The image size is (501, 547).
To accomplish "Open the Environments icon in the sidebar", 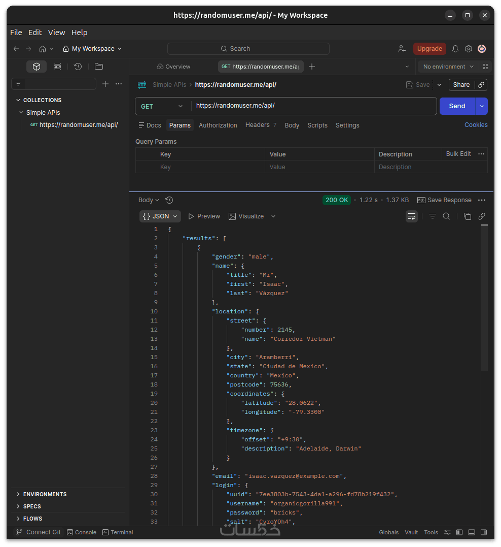I will (x=57, y=67).
